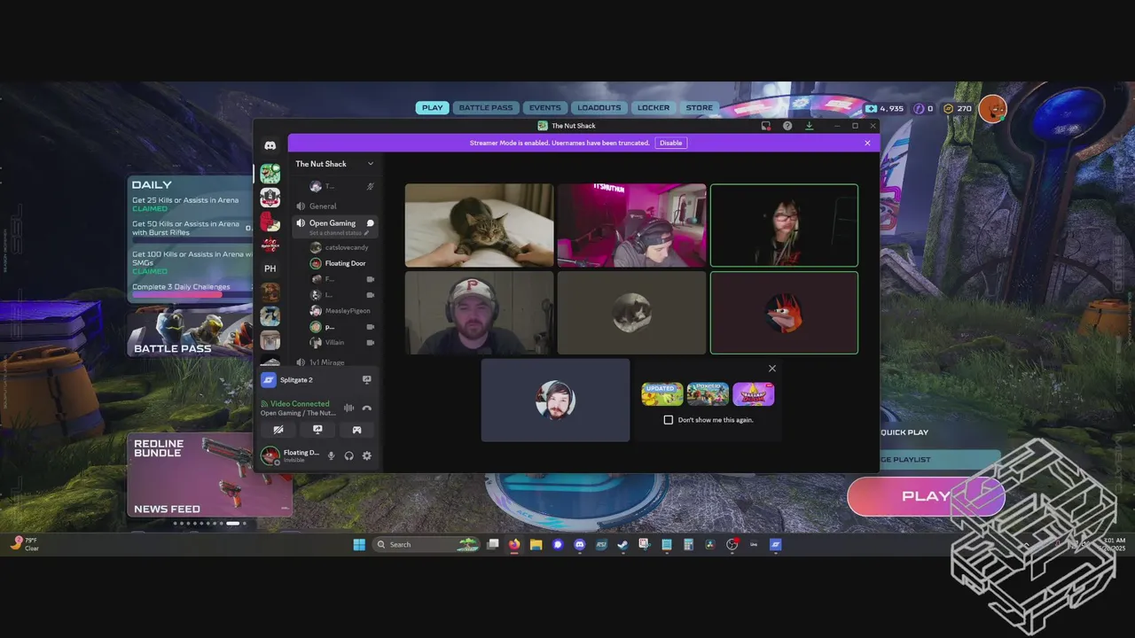Screen dimensions: 1135x638
Task: Open Discord inbox icon in title bar
Action: coord(766,126)
